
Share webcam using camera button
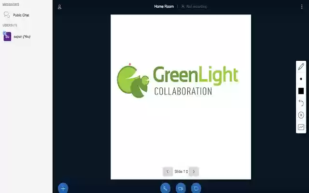(181, 188)
